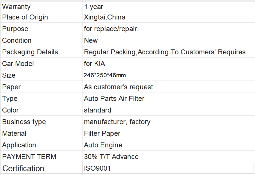
Task: Select the 'for replace/repair' cell
Action: pos(169,29)
